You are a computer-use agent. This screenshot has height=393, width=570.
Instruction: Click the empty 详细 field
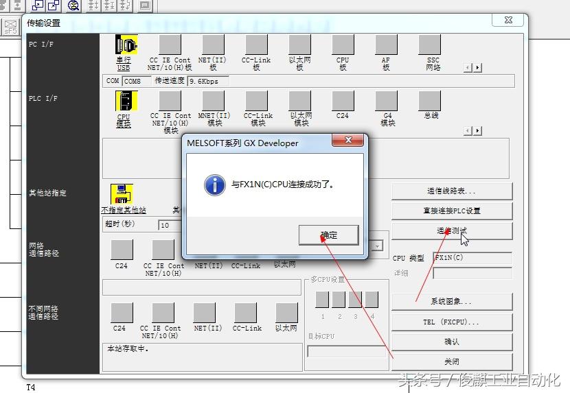[472, 273]
